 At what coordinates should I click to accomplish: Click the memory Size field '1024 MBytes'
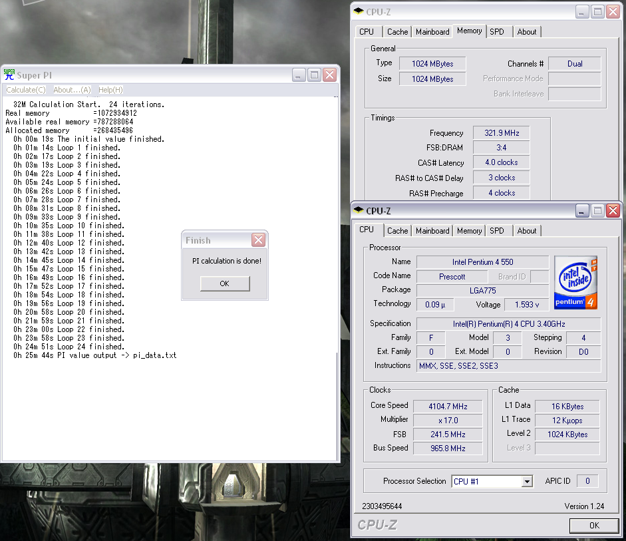[433, 79]
